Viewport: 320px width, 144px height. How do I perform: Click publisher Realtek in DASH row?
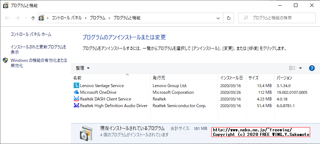tap(159, 99)
